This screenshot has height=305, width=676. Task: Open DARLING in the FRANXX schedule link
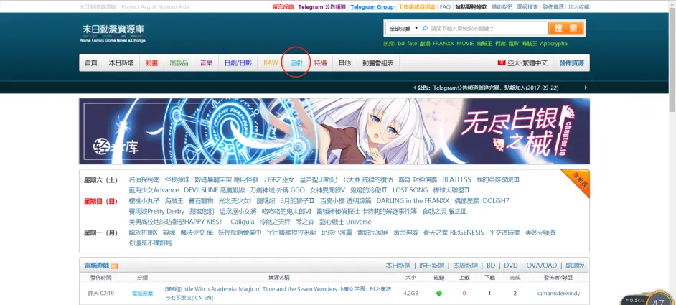(x=413, y=201)
